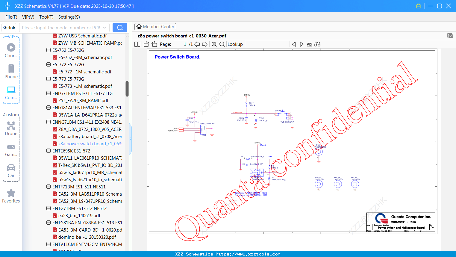Click the Page number input field
This screenshot has width=456, height=257.
pos(180,44)
